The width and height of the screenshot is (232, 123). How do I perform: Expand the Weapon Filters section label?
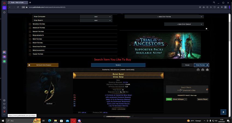click(38, 24)
